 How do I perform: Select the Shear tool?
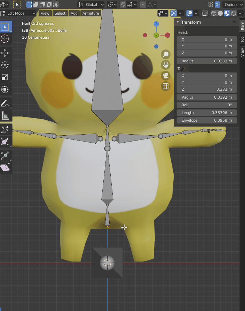[x=5, y=168]
